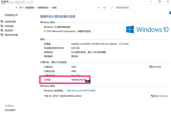171x113 pixels.
Task: Expand chevron after 控制面板 breadcrumb
Action: tap(36, 8)
